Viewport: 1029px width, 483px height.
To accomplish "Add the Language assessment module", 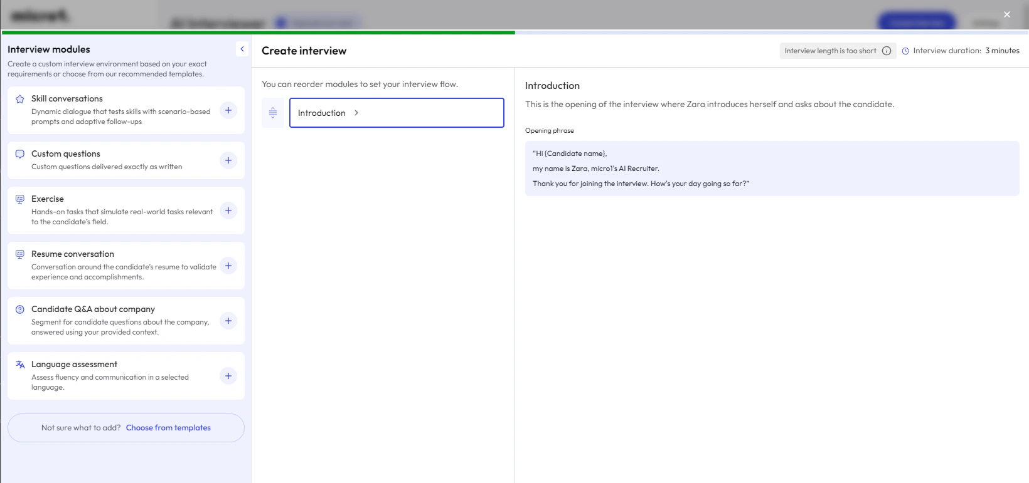I will click(228, 376).
